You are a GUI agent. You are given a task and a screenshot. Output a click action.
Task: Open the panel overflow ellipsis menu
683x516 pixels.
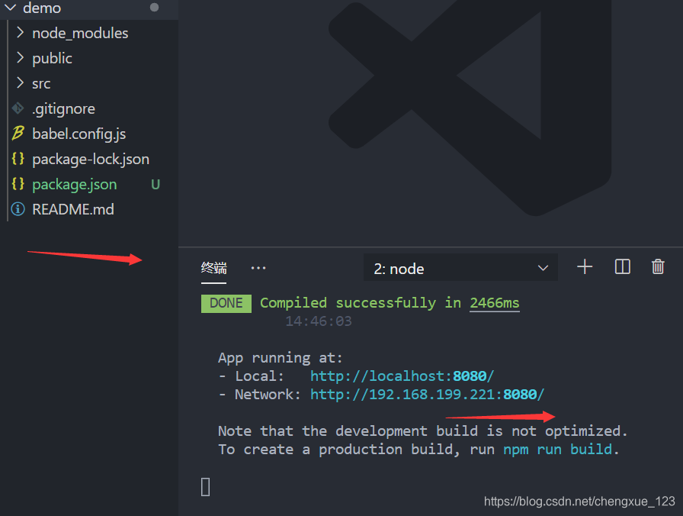tap(258, 268)
